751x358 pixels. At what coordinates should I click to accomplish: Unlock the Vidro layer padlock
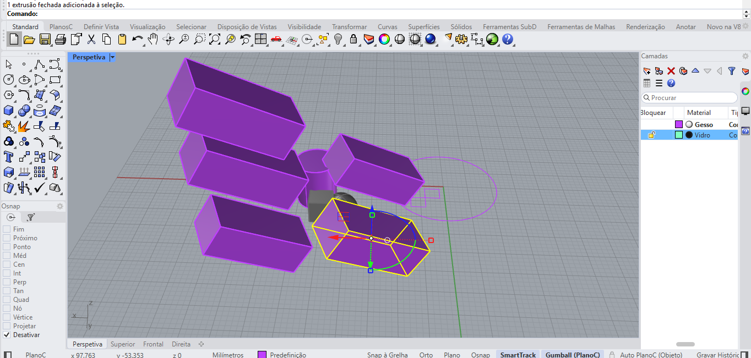click(651, 135)
